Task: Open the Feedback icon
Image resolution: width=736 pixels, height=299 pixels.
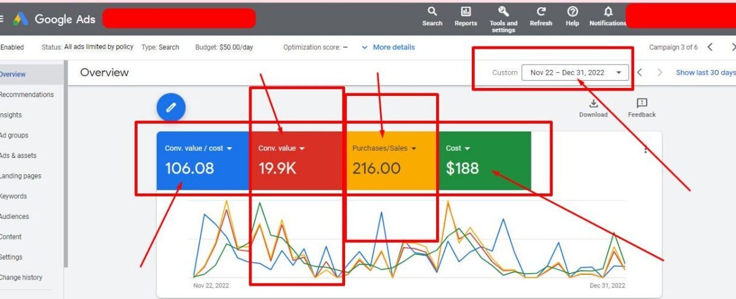Action: [641, 104]
